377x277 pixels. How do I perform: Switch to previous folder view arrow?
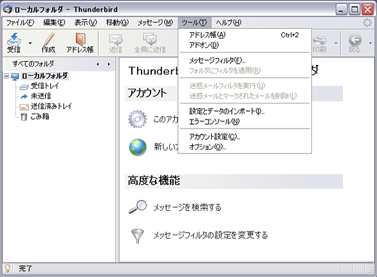(x=98, y=64)
